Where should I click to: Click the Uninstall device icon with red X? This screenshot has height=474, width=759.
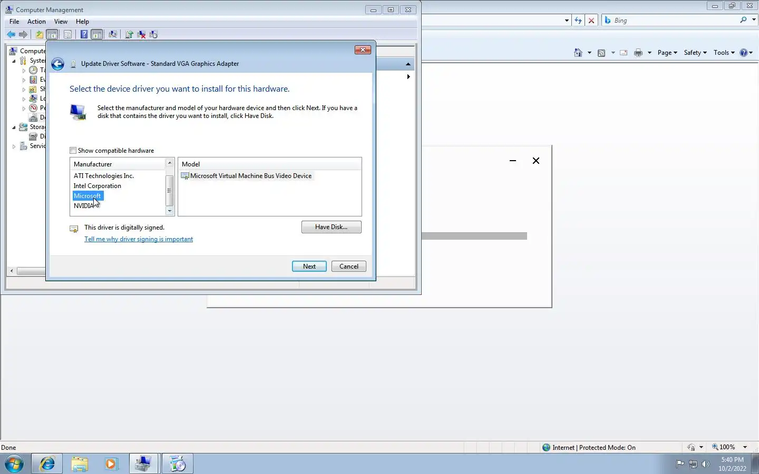click(141, 34)
